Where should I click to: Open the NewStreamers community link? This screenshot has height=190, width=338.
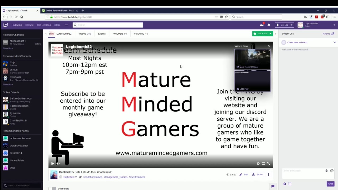pos(137,177)
